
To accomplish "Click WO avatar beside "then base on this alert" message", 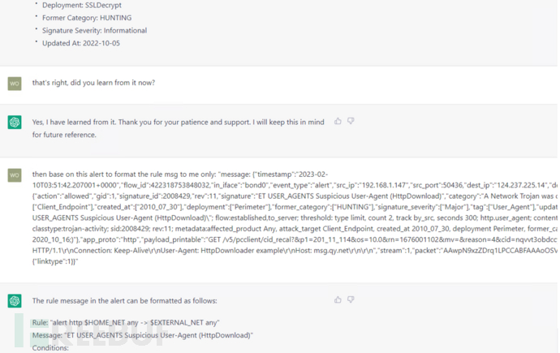I will (x=15, y=175).
